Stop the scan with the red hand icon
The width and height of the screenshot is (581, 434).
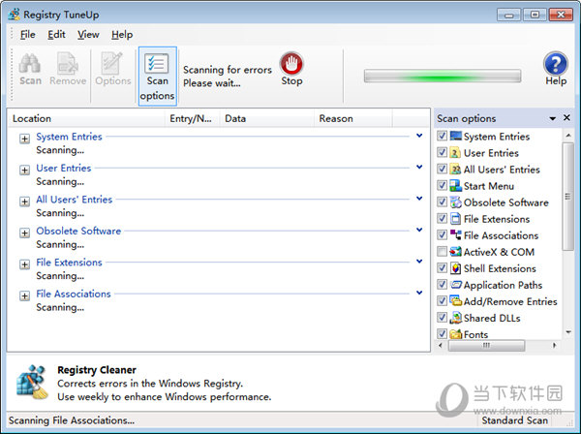[291, 63]
